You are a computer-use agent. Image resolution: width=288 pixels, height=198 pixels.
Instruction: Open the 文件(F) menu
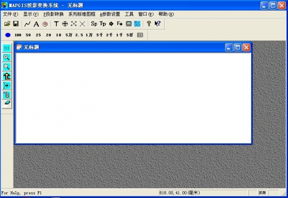click(10, 14)
